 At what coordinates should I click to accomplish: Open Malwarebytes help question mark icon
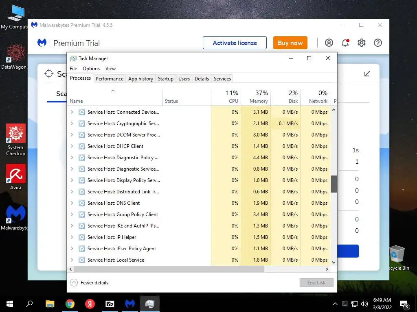(377, 43)
